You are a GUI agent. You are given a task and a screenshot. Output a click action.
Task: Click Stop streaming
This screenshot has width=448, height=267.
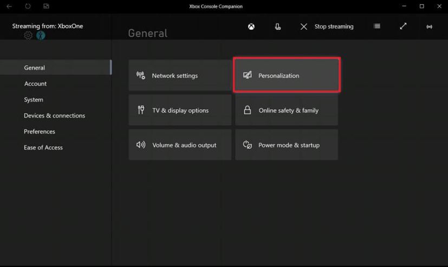pyautogui.click(x=334, y=27)
